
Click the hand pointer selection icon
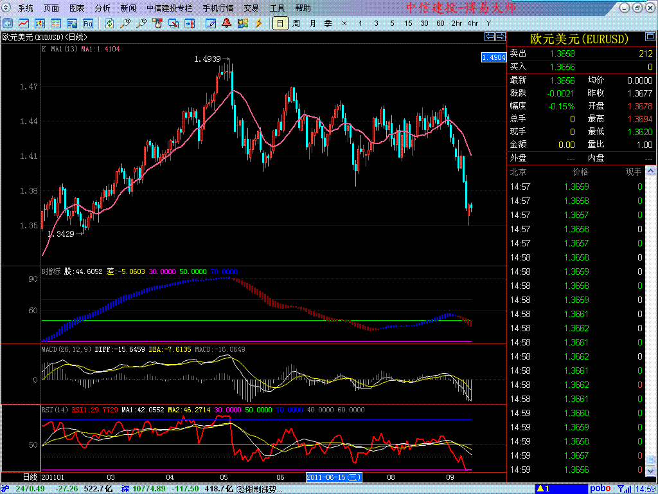click(157, 23)
